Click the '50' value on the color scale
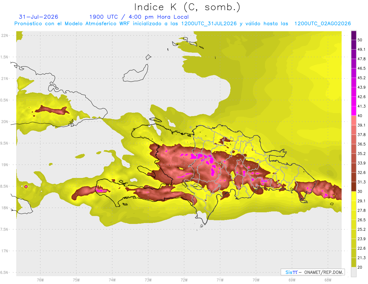The height and width of the screenshot is (284, 368). (x=360, y=40)
